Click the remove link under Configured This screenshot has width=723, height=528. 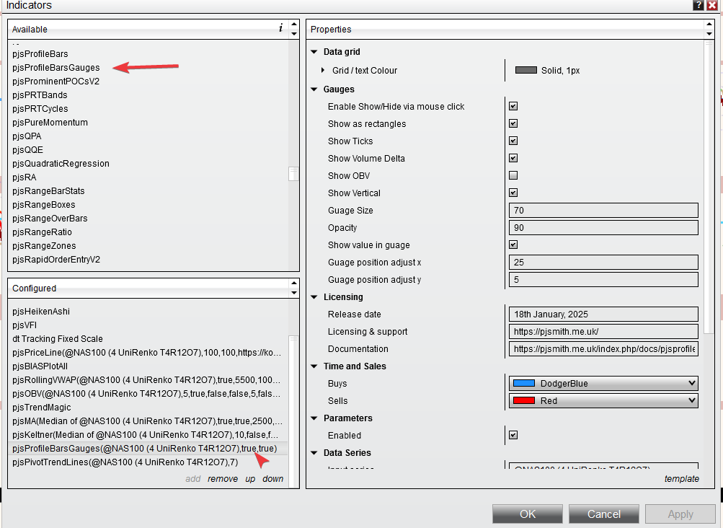[223, 479]
